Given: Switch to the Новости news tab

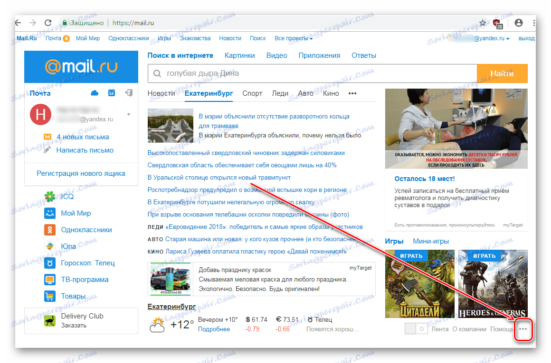Looking at the screenshot, I should (x=161, y=93).
